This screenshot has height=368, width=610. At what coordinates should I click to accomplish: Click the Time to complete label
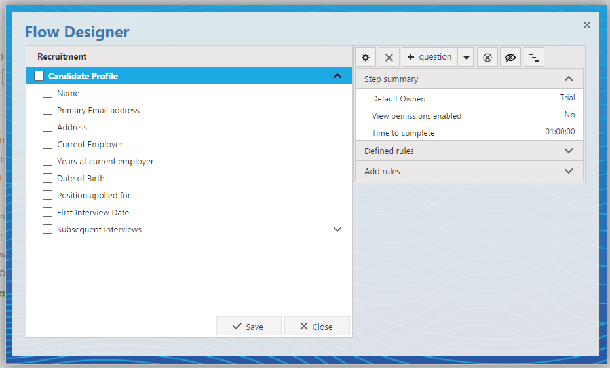click(403, 133)
